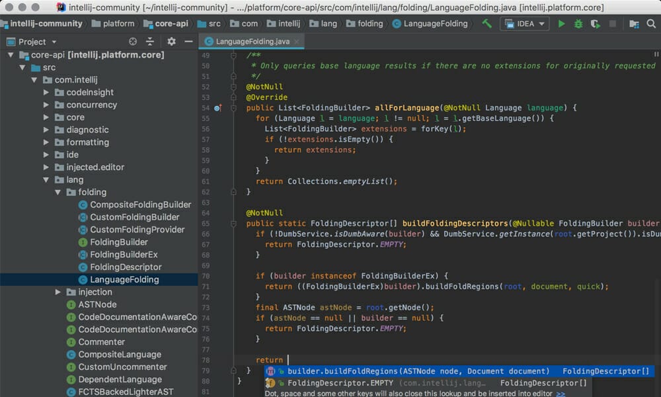Run the IDEA configuration with green Run icon
The width and height of the screenshot is (661, 397).
pyautogui.click(x=561, y=23)
